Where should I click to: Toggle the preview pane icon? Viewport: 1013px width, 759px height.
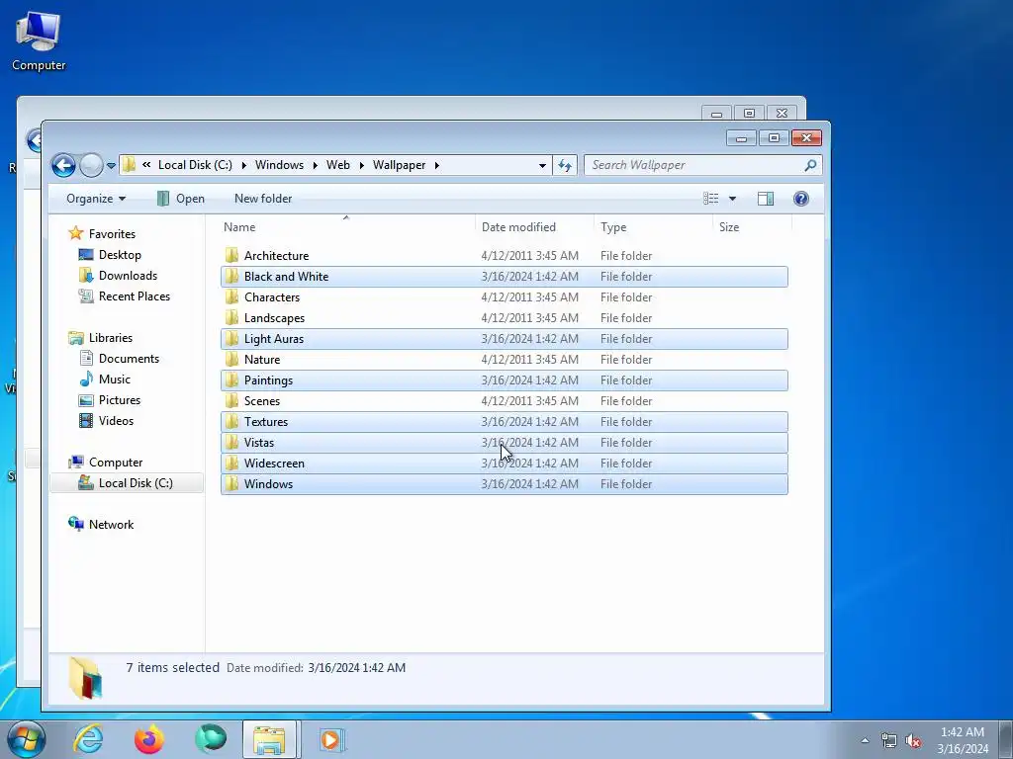pyautogui.click(x=766, y=199)
